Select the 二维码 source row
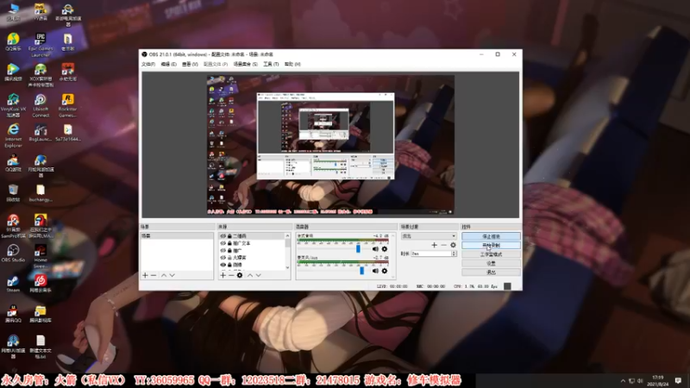 point(252,236)
